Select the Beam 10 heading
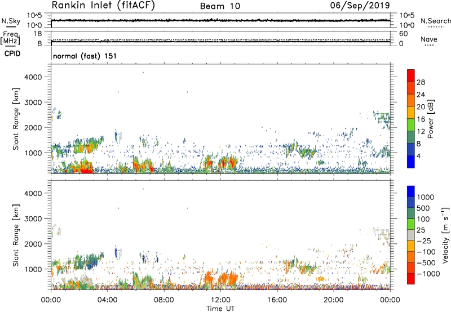The height and width of the screenshot is (312, 451). (x=220, y=6)
